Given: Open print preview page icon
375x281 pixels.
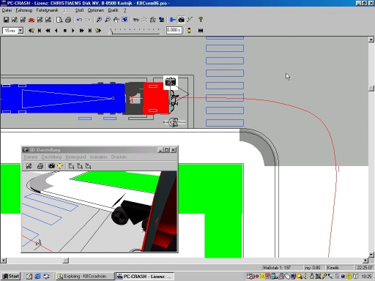Looking at the screenshot, I should coord(59,20).
